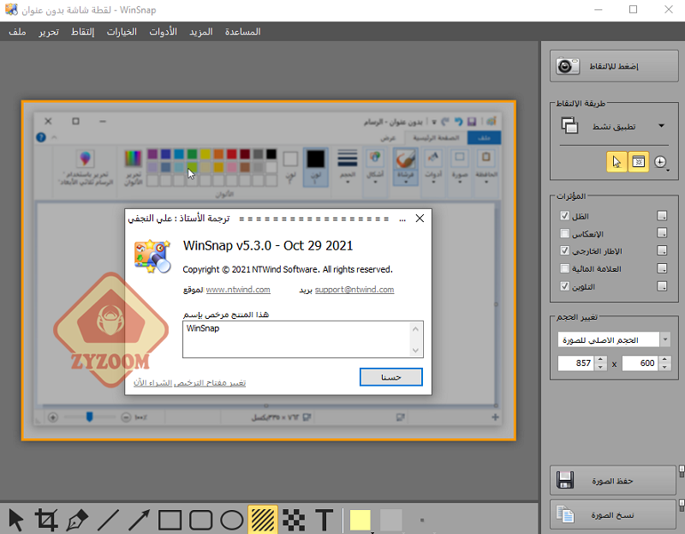Image resolution: width=685 pixels, height=534 pixels.
Task: Pick the Arrow drawing tool
Action: [x=139, y=520]
